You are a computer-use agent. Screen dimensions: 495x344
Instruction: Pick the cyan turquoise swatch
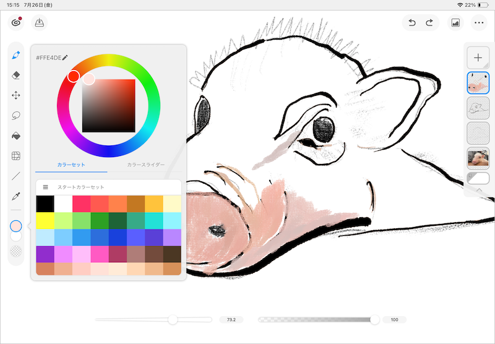coord(154,221)
